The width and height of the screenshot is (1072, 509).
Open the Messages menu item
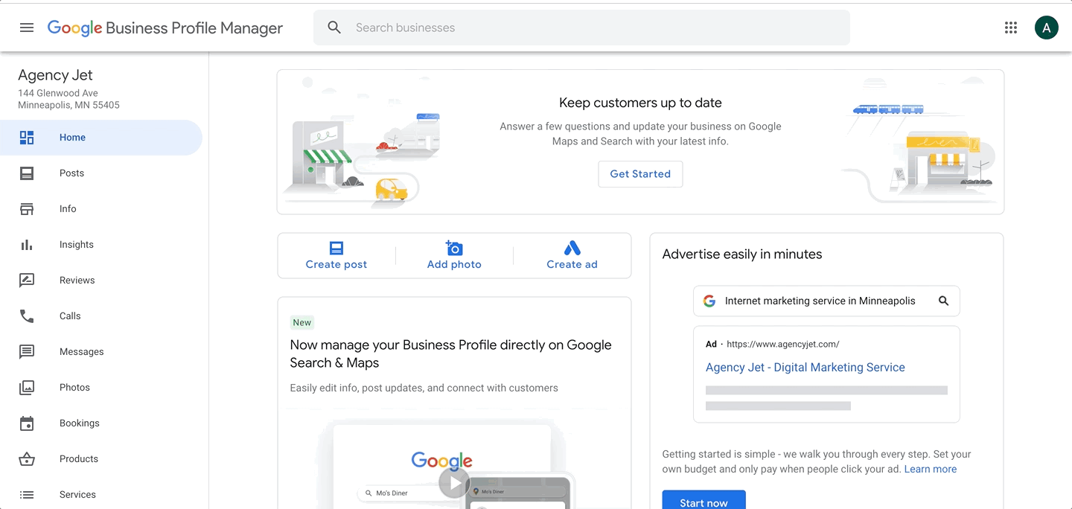coord(101,352)
